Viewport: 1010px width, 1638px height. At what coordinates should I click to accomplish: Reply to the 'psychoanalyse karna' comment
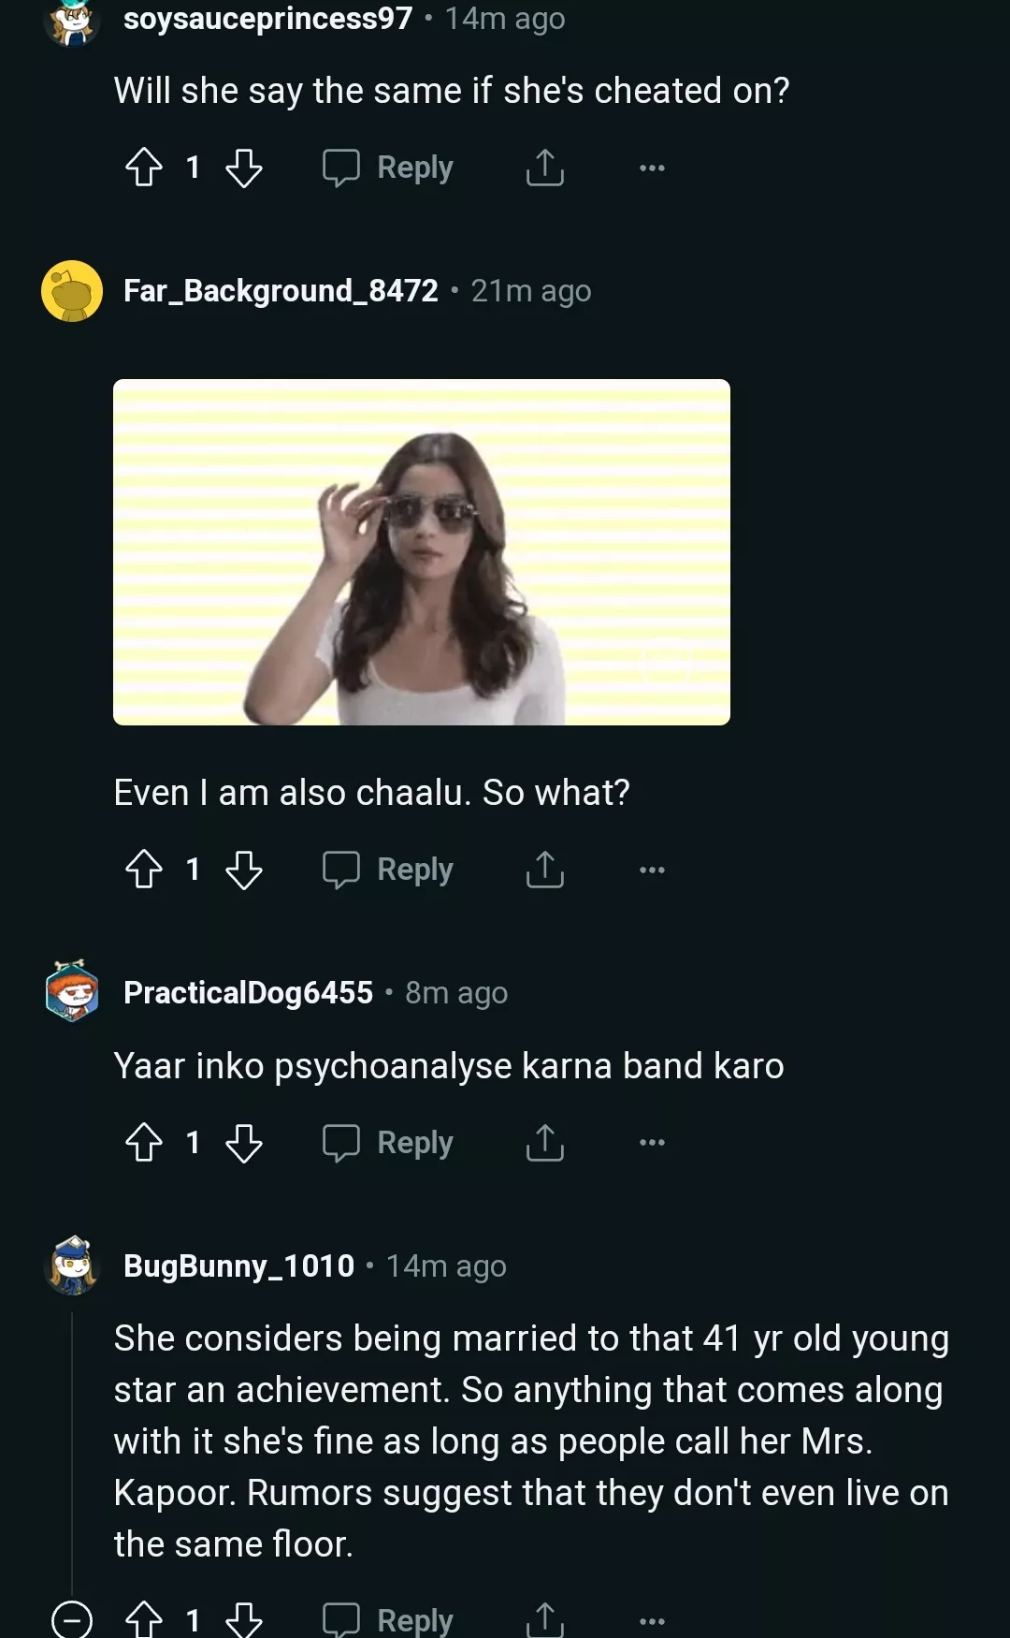pos(388,1142)
